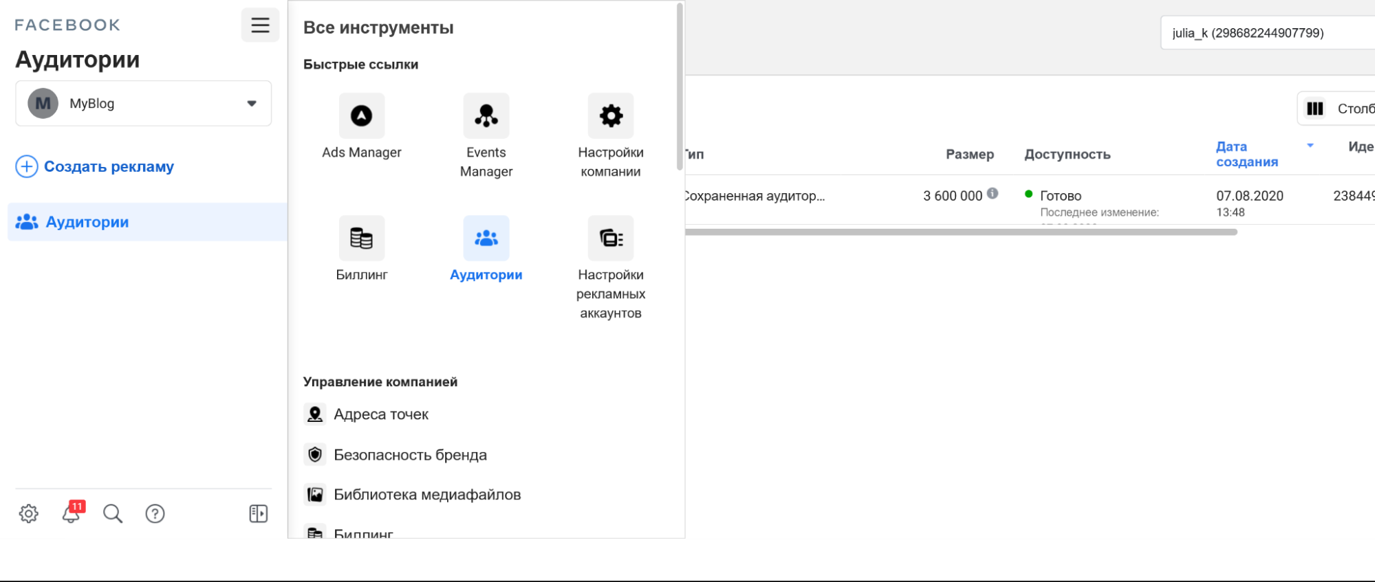Click the tools panel vertical scrollbar
This screenshot has height=582, width=1375.
[680, 87]
